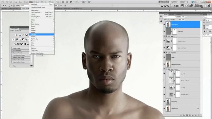Viewport: 212px width, 119px height.
Task: Hide the Background copy layer
Action: click(x=164, y=64)
